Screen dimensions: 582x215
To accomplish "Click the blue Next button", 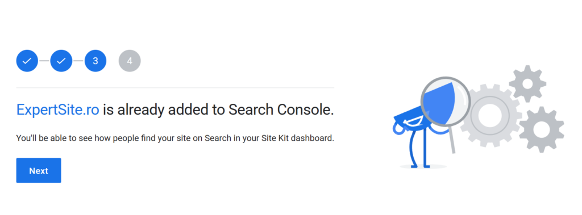I will tap(39, 171).
